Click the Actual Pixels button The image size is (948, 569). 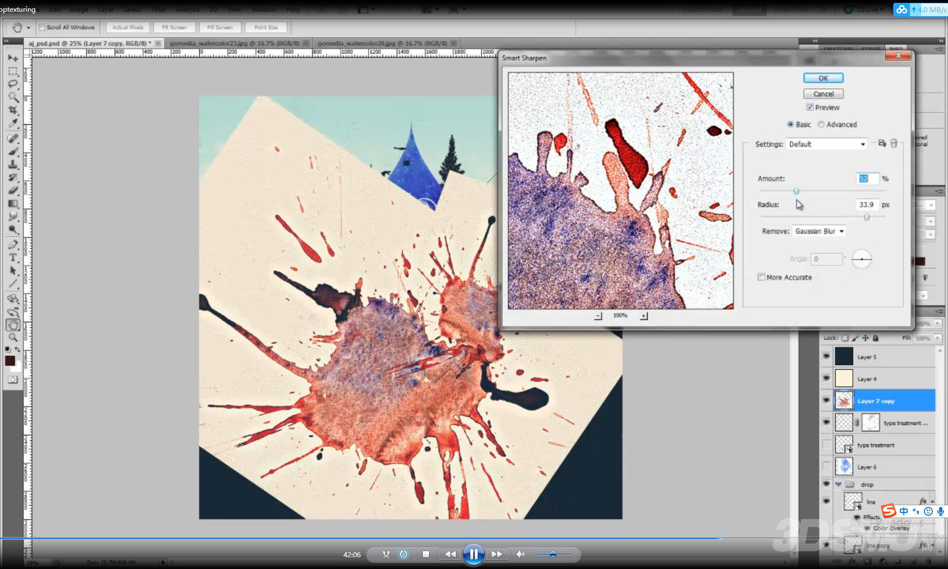click(x=128, y=27)
